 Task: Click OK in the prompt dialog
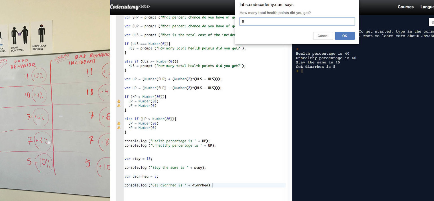[x=345, y=36]
